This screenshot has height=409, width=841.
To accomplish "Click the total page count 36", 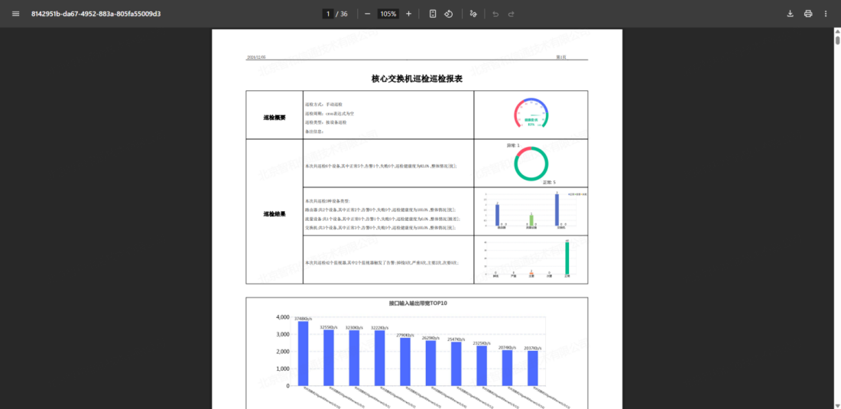I will click(x=344, y=14).
